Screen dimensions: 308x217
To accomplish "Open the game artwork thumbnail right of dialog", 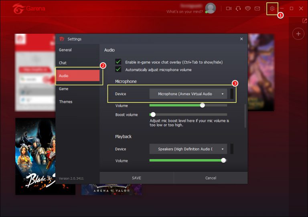I will pos(261,72).
